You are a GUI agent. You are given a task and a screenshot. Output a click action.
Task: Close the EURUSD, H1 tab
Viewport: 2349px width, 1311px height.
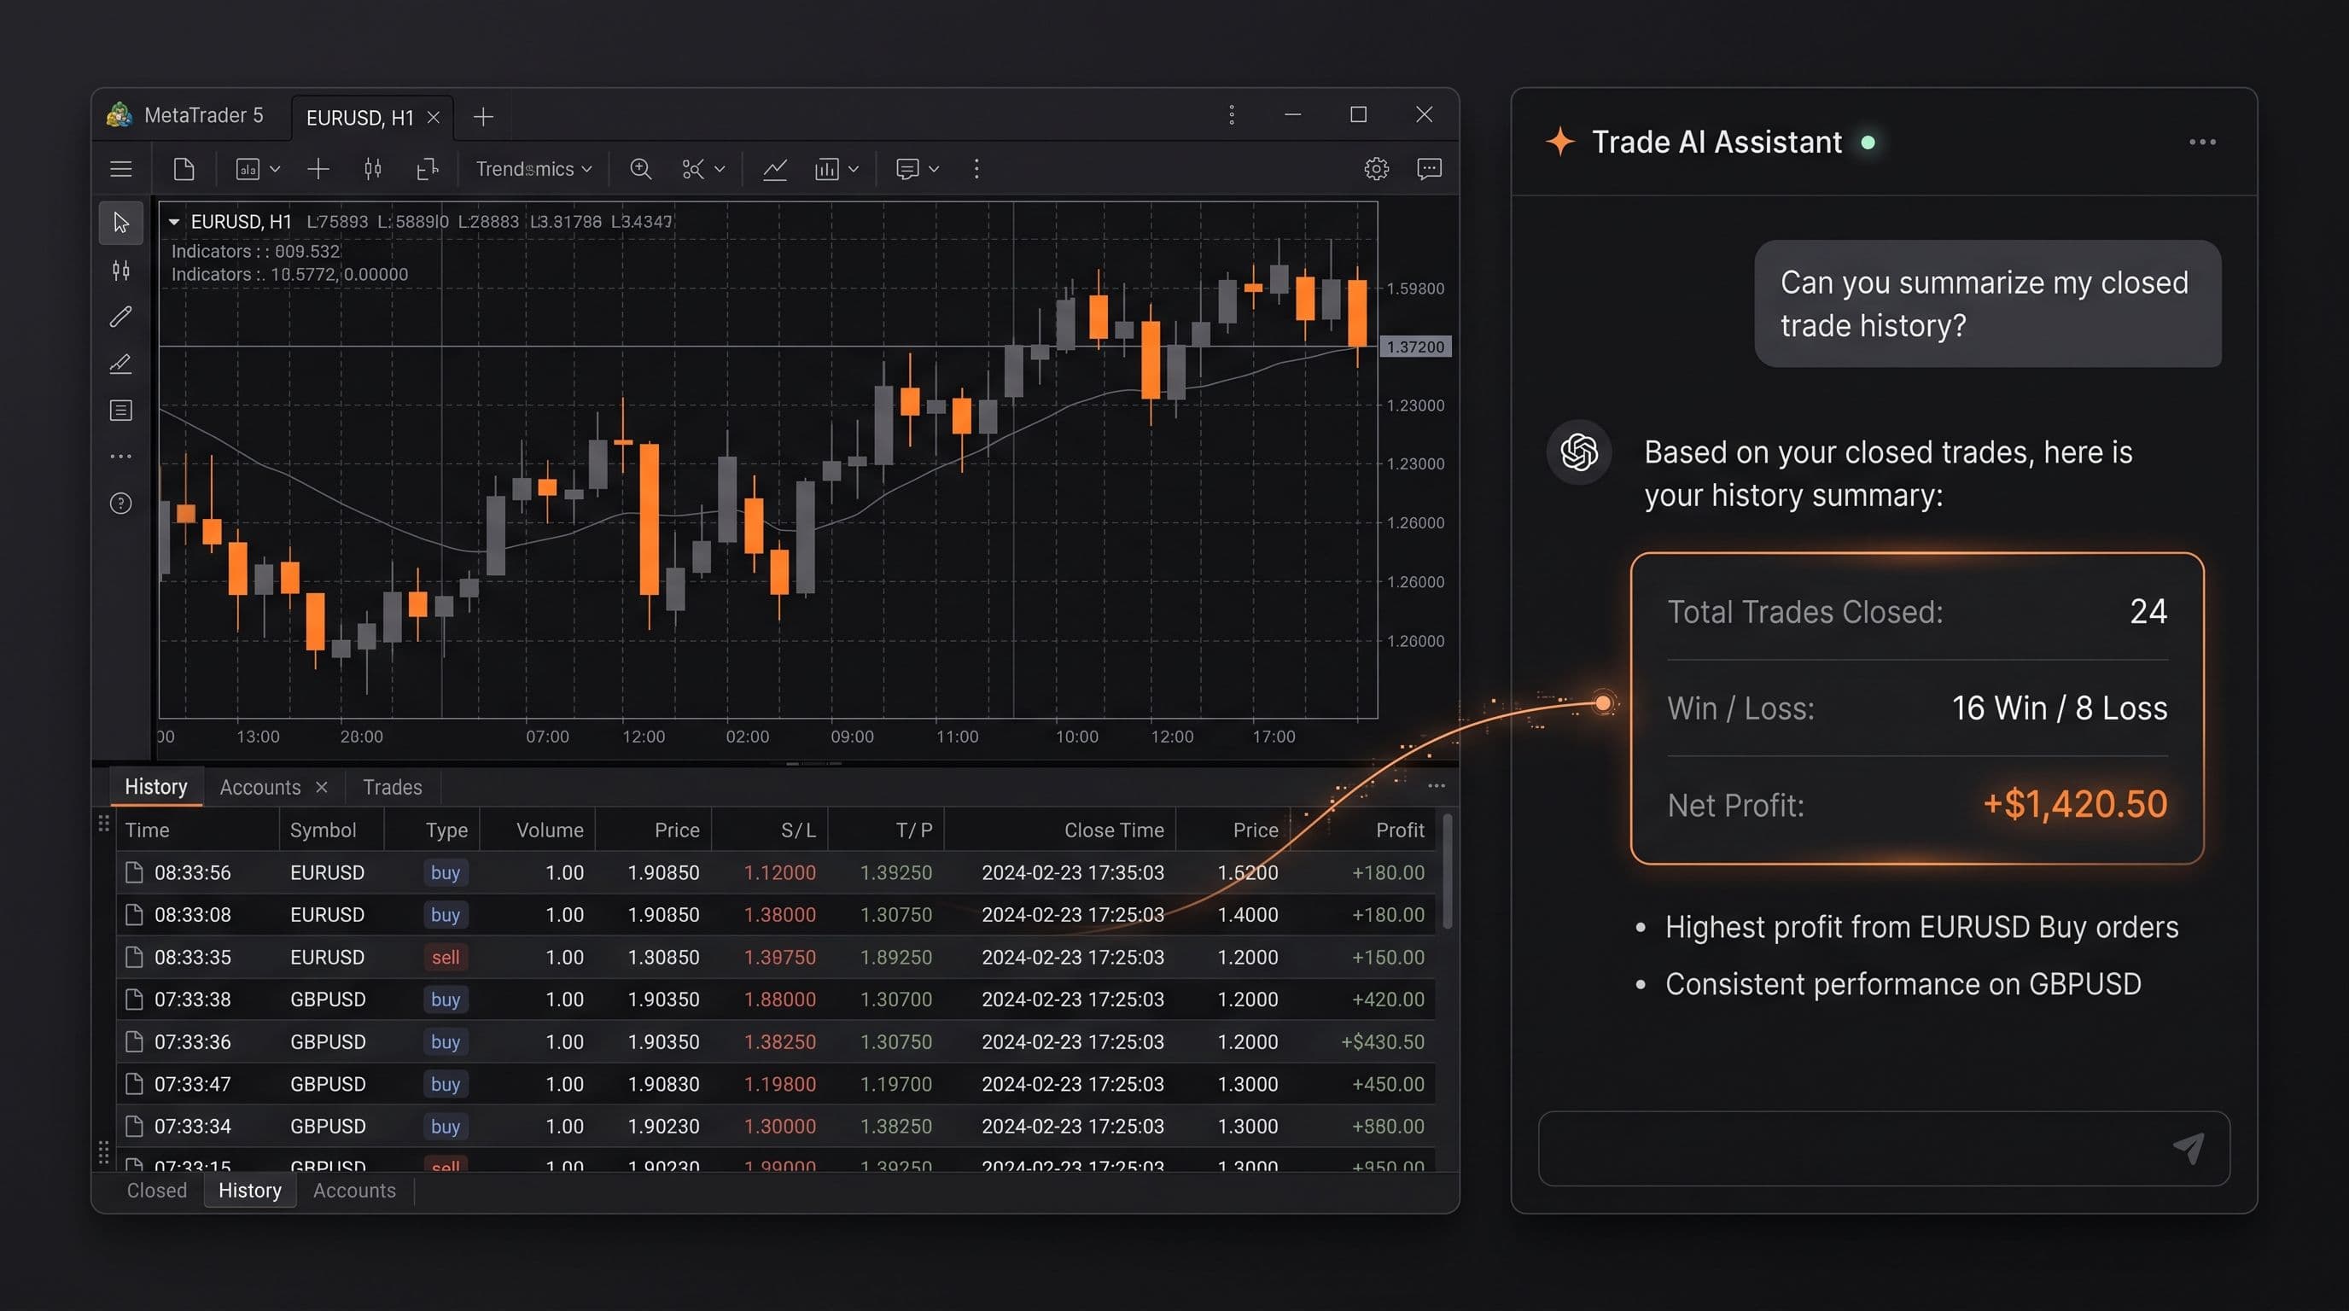[434, 118]
